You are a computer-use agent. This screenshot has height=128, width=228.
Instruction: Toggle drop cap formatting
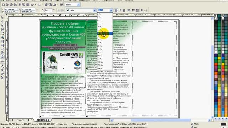(x=137, y=10)
